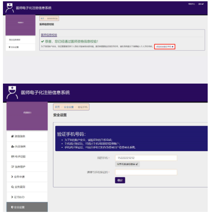Click the 退出 logout link at top right
This screenshot has height=213, width=211.
pyautogui.click(x=201, y=4)
